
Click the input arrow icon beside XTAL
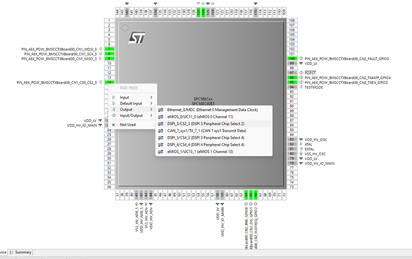click(301, 144)
